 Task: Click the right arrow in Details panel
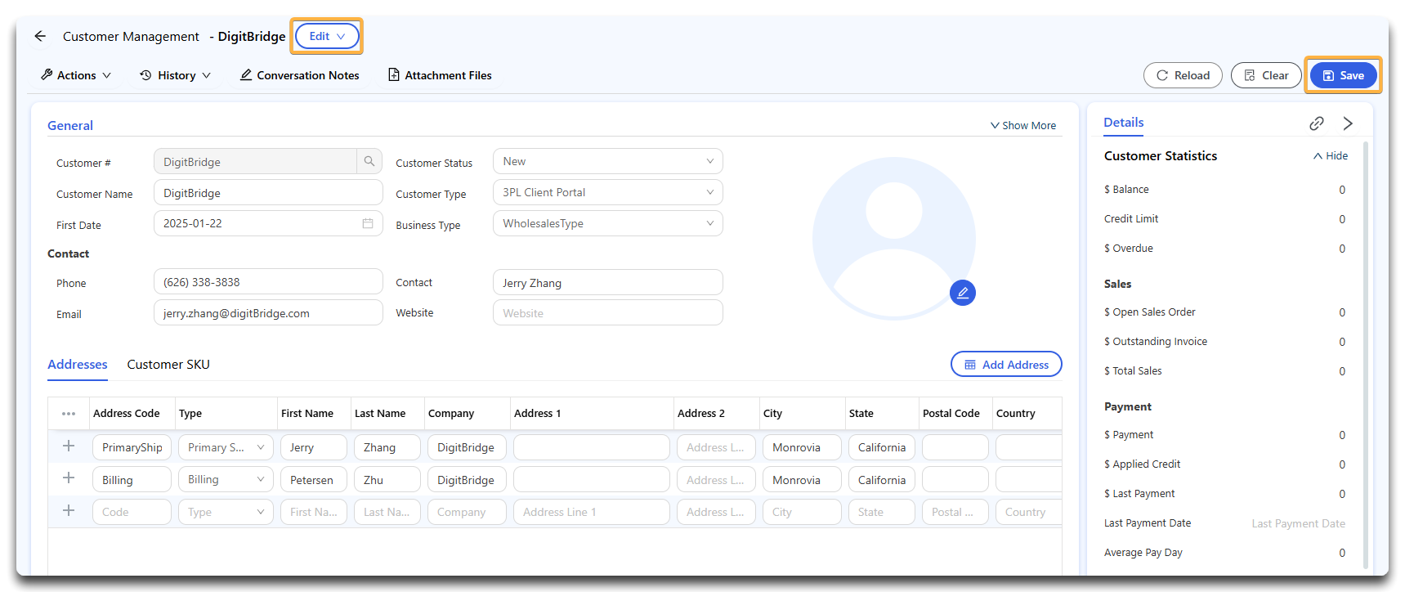1348,123
